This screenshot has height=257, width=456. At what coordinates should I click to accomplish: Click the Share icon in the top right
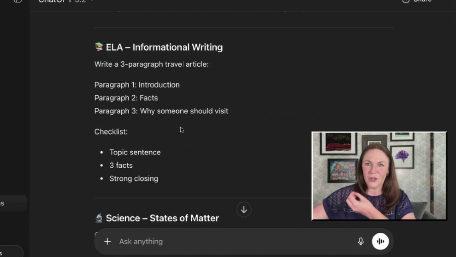coord(406,1)
